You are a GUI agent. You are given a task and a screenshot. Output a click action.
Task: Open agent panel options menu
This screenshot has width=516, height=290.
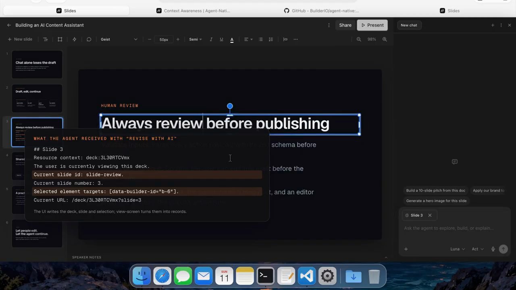[x=501, y=25]
